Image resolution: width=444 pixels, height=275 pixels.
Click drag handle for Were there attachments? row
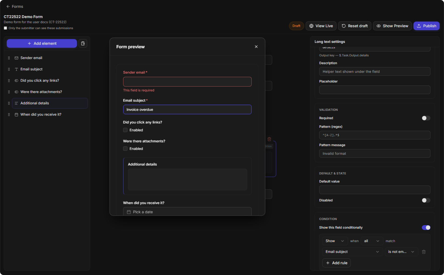[9, 92]
